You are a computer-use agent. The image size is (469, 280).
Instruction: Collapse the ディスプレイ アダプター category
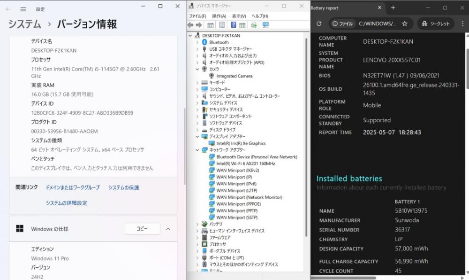[197, 137]
